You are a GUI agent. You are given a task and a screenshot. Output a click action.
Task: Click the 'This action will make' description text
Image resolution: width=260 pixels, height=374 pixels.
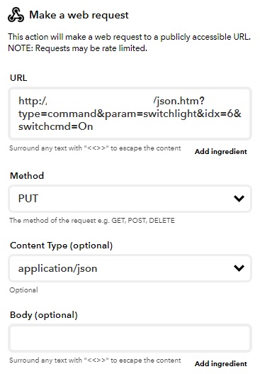pos(129,43)
